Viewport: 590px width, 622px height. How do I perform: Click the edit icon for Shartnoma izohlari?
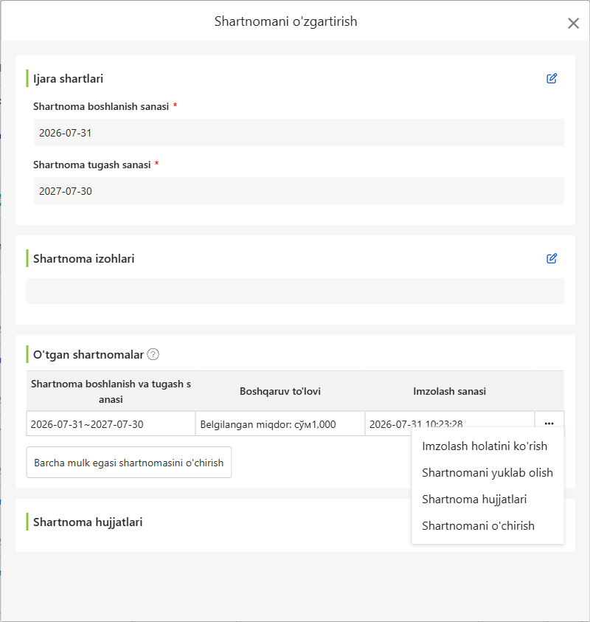552,259
